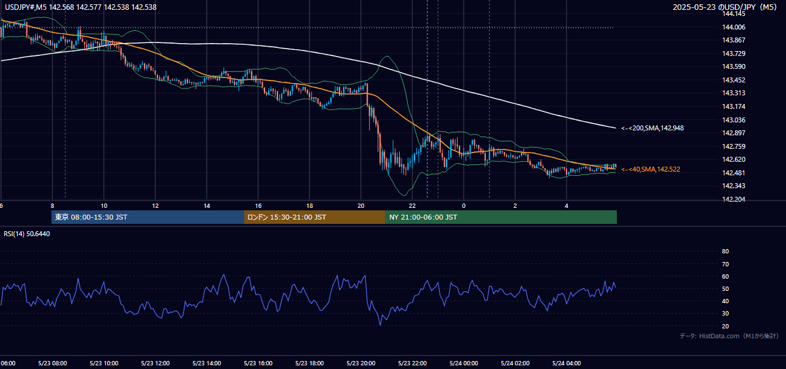The image size is (786, 369).
Task: Click the 142.204 price axis label
Action: [x=734, y=199]
